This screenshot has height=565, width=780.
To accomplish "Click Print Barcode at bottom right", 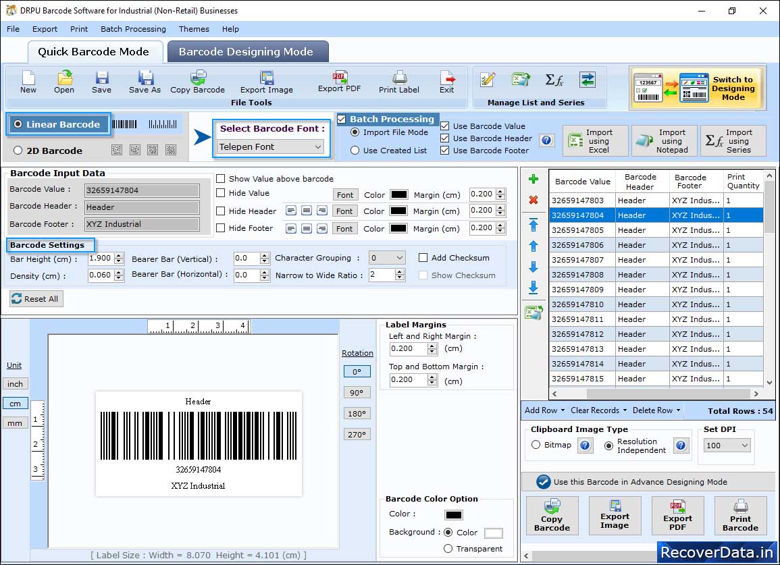I will pyautogui.click(x=740, y=516).
